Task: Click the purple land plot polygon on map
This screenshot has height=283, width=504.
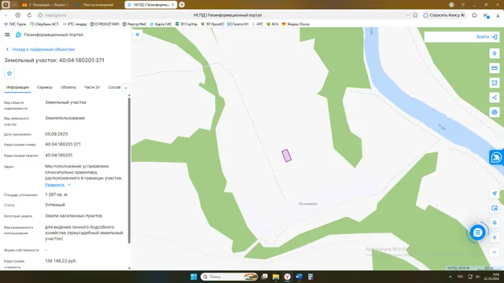Action: pos(287,156)
